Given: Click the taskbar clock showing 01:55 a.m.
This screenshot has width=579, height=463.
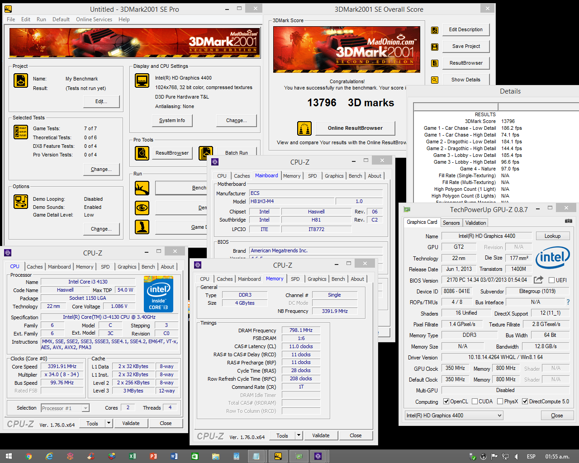Looking at the screenshot, I should 557,457.
